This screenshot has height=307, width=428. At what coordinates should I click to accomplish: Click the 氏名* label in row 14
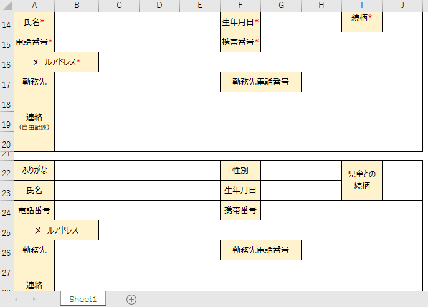pyautogui.click(x=34, y=22)
